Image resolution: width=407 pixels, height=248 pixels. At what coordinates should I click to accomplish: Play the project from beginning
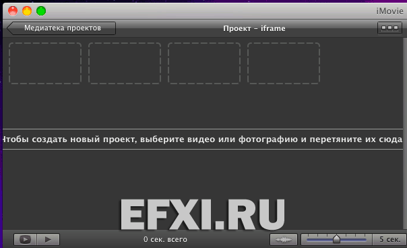[49, 239]
